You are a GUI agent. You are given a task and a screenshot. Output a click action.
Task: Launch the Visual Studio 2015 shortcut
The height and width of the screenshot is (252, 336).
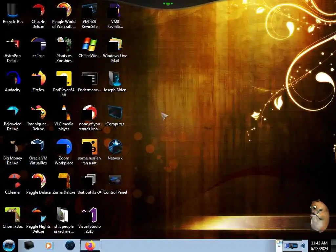tap(89, 220)
